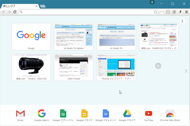190x126 pixels.
Task: Go to next page with right chevron
Action: click(x=186, y=71)
